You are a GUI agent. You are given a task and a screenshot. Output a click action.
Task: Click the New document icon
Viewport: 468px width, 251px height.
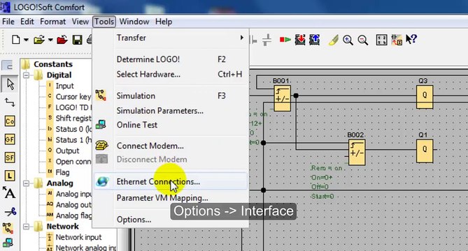pos(16,40)
